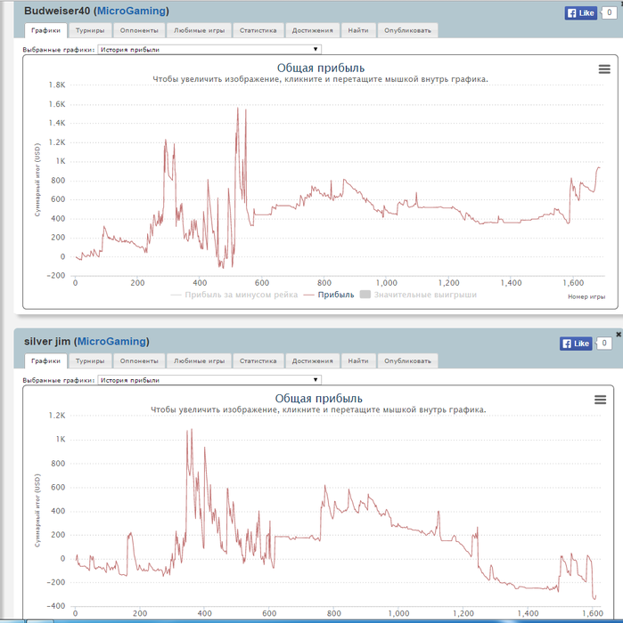Click Facebook Like for silver jim
Screen dimensions: 623x623
576,344
